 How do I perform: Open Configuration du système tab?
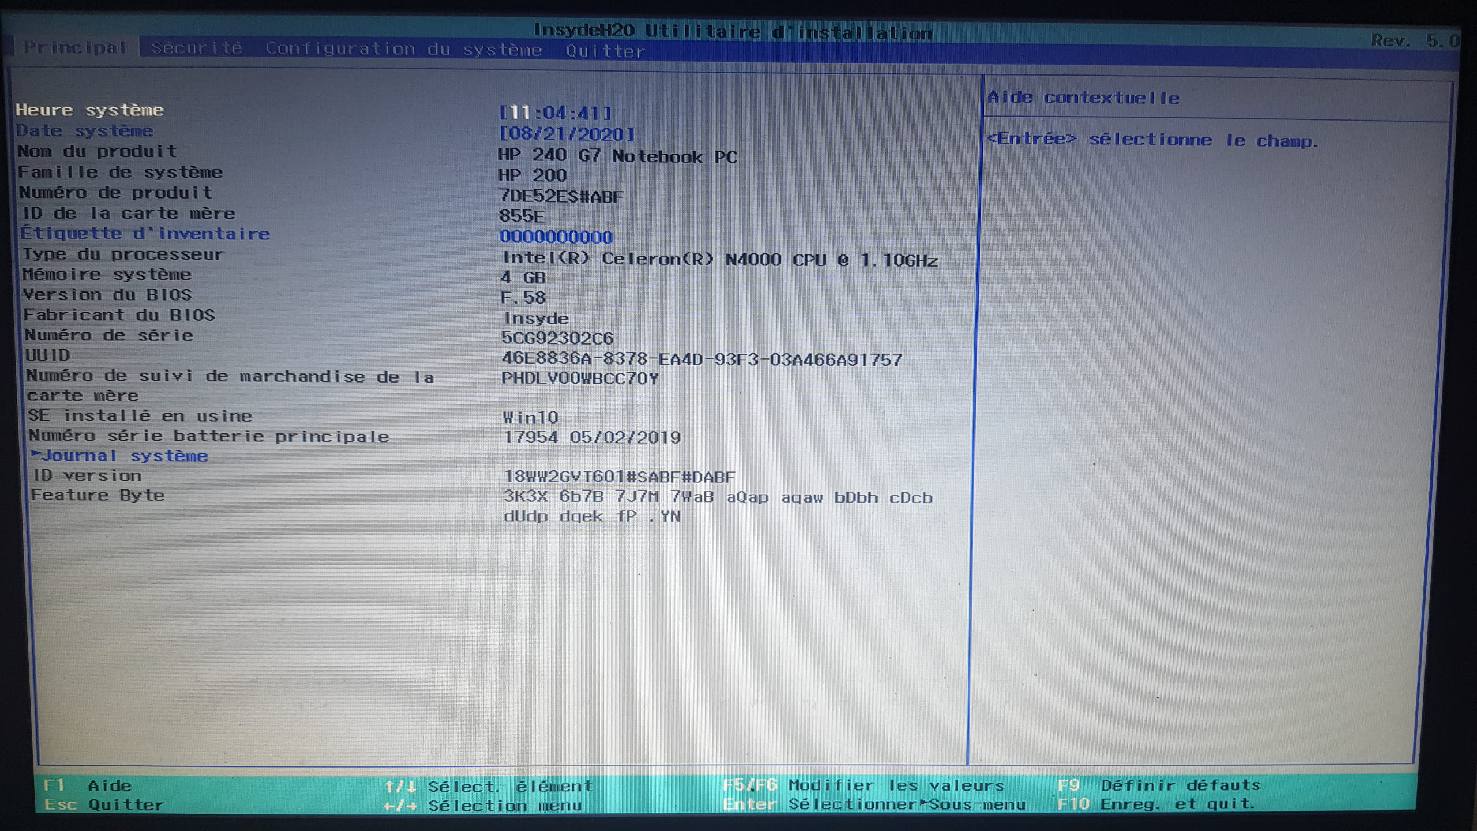403,49
